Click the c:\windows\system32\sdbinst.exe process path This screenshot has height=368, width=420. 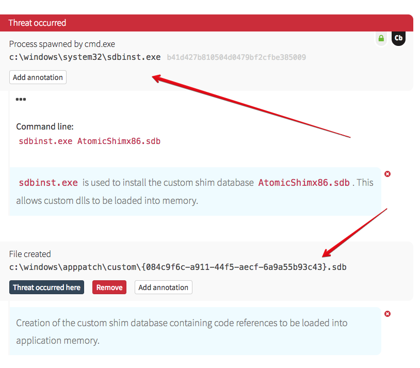click(85, 57)
